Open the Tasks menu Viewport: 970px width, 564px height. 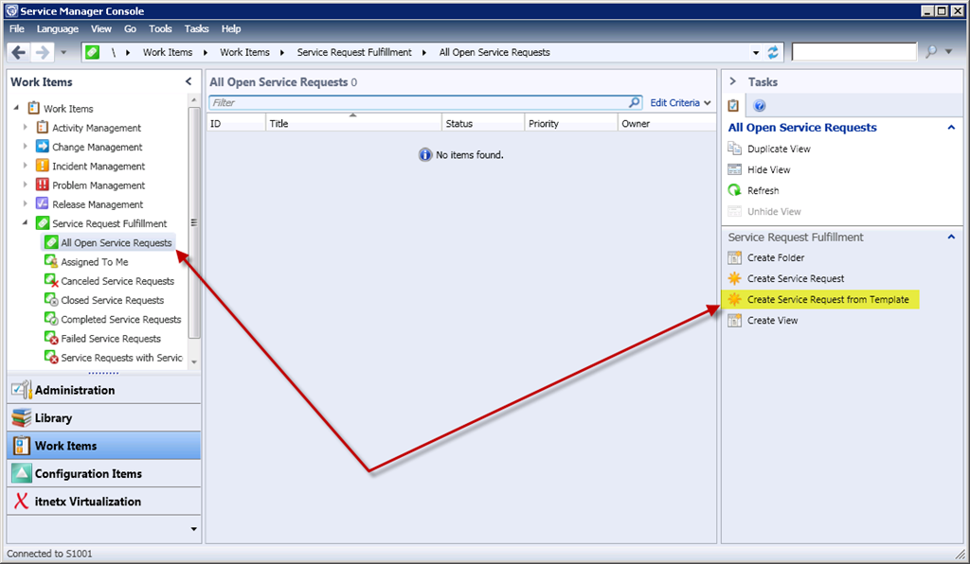(x=197, y=29)
